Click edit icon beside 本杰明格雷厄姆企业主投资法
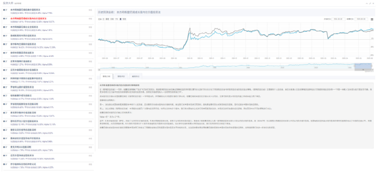 (6, 27)
